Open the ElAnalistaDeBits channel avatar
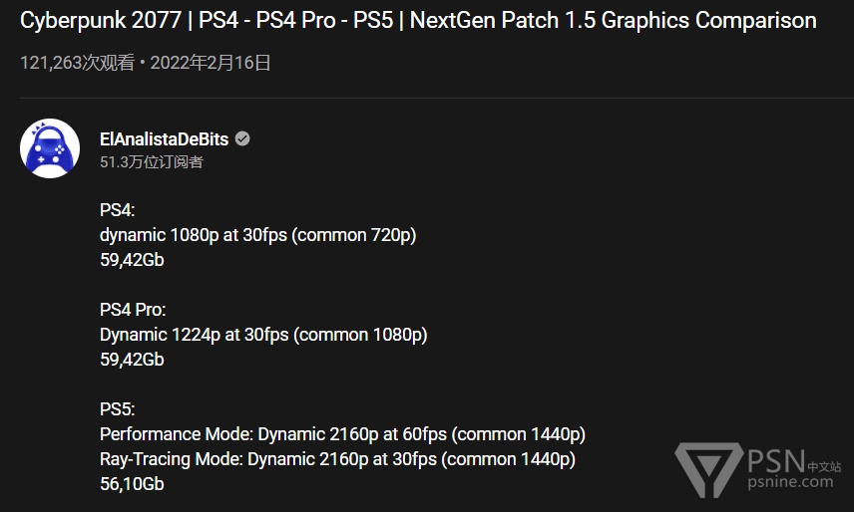854x512 pixels. click(x=50, y=148)
